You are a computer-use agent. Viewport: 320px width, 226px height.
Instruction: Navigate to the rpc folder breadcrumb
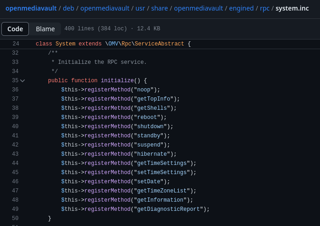click(265, 8)
